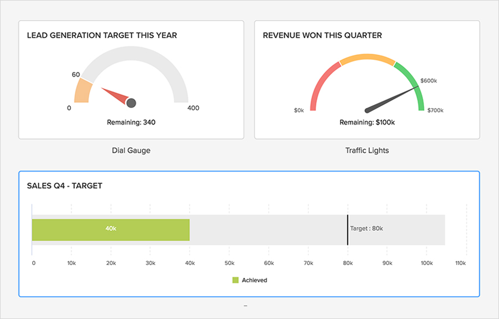Click the Achieved legend label
This screenshot has width=499, height=319.
254,280
